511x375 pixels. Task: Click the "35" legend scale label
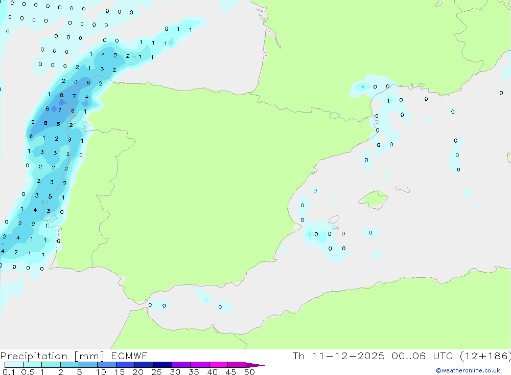(x=194, y=372)
